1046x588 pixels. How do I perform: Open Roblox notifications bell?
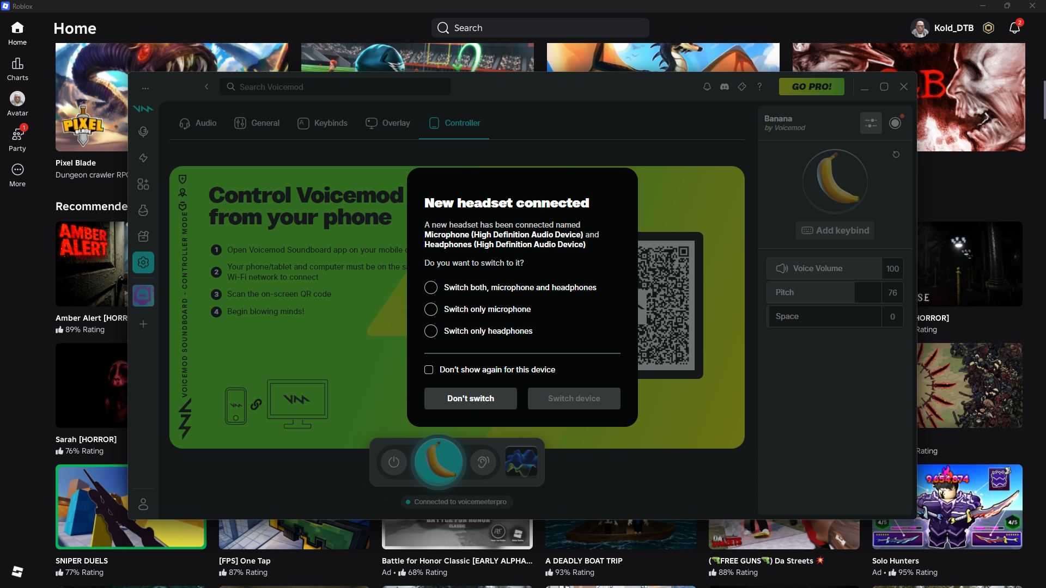(x=1014, y=28)
